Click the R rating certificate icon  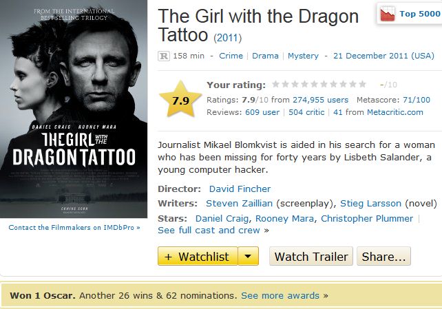coord(164,56)
